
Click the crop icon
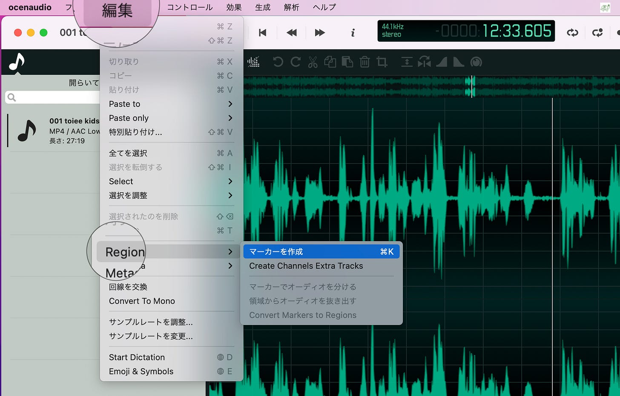point(382,62)
